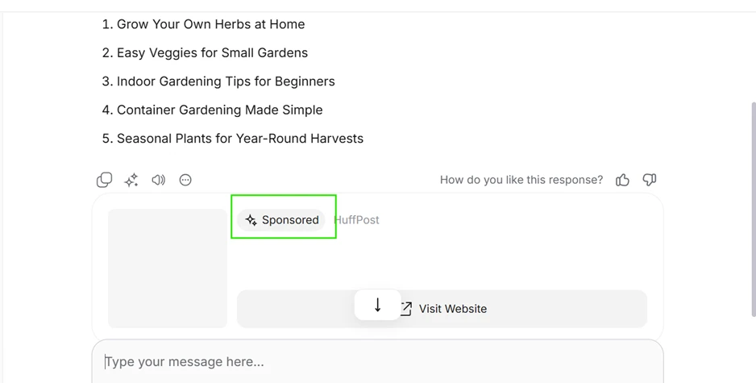
Task: Click 'Grow Your Own Herbs at Home' item
Action: click(210, 24)
